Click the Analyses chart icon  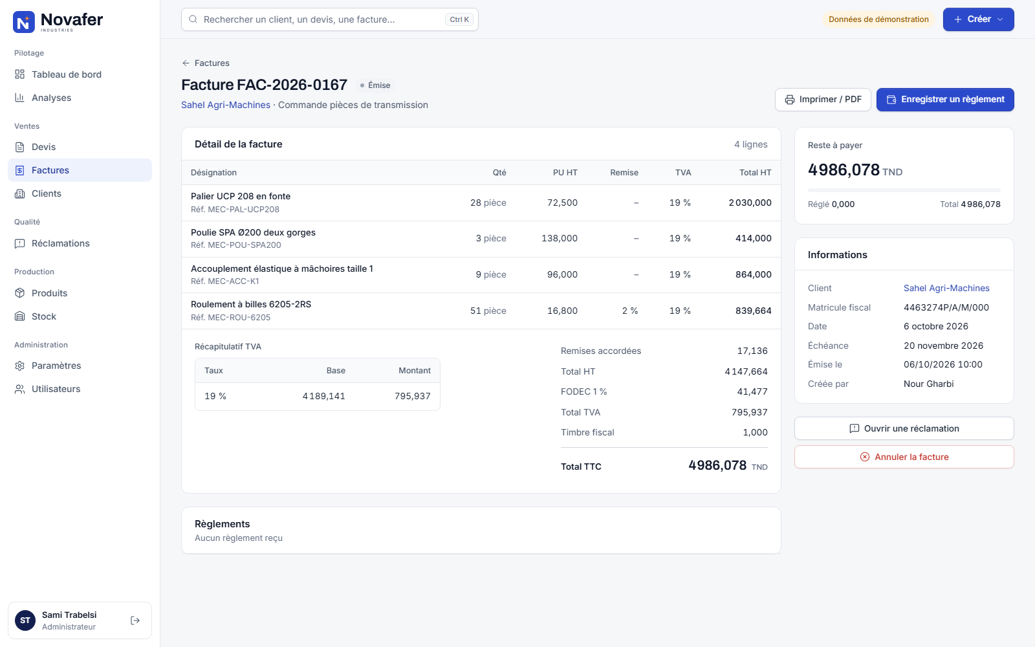(20, 98)
